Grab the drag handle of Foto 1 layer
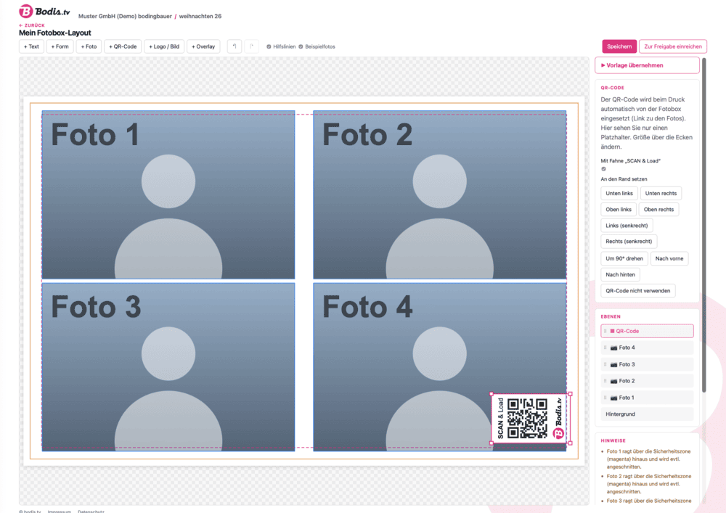Image resolution: width=726 pixels, height=513 pixels. tap(605, 398)
